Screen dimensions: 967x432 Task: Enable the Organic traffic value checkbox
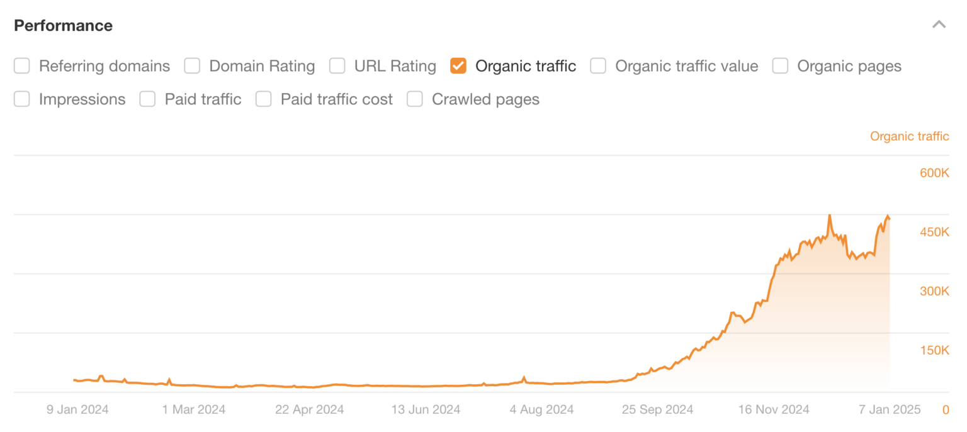tap(598, 66)
